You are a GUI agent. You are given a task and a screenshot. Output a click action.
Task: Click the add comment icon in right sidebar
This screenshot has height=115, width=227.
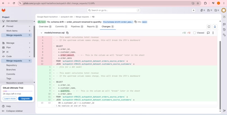point(224,24)
